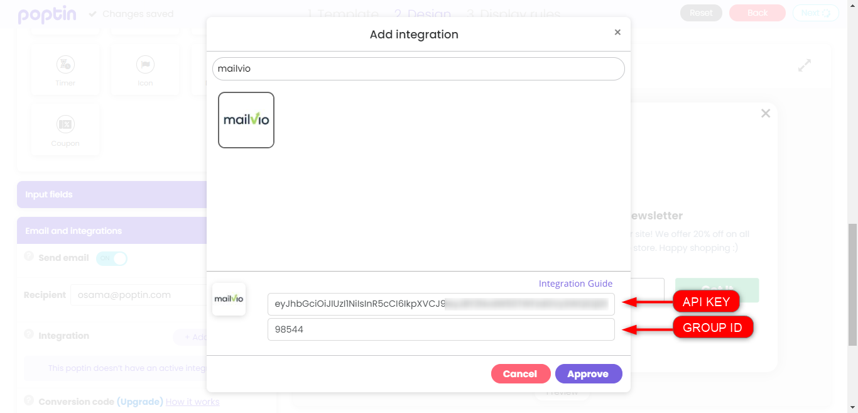Click the help icon beside Conversion code

(28, 400)
